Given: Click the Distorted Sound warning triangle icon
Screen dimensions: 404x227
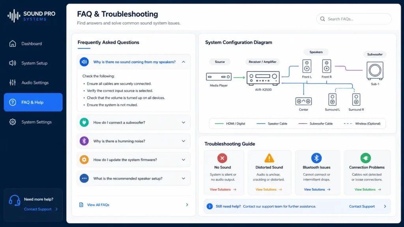Looking at the screenshot, I should (x=269, y=158).
